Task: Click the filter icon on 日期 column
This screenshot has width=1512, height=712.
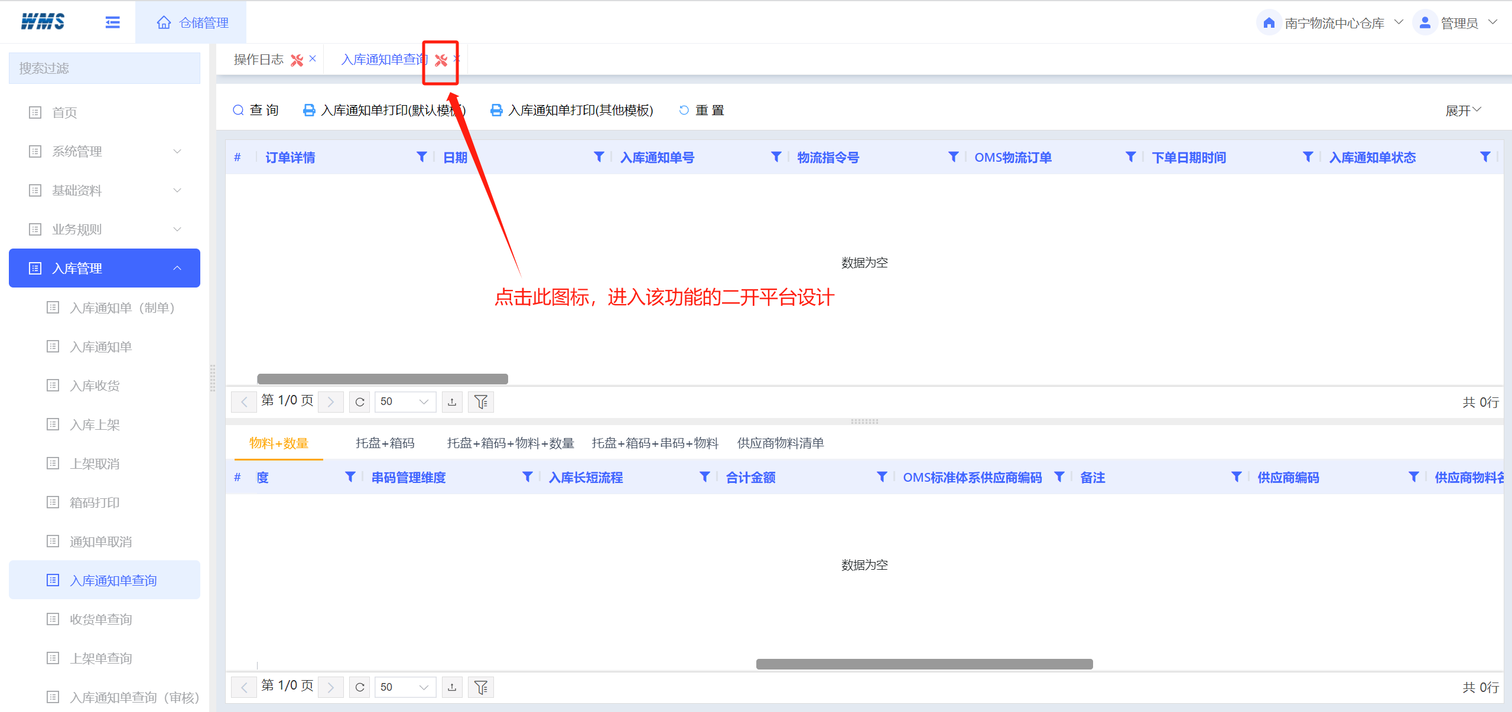Action: [599, 157]
